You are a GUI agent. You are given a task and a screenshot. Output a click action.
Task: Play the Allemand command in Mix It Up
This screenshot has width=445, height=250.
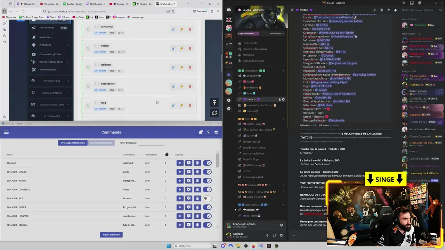[x=180, y=163]
